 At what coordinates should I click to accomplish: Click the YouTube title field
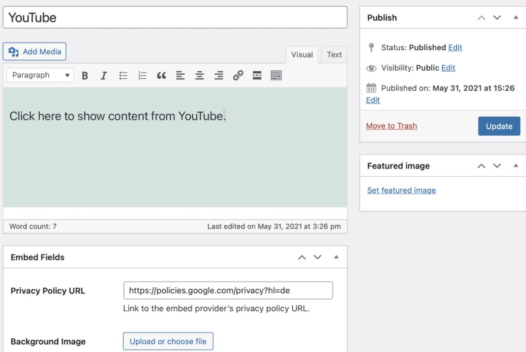click(x=175, y=17)
